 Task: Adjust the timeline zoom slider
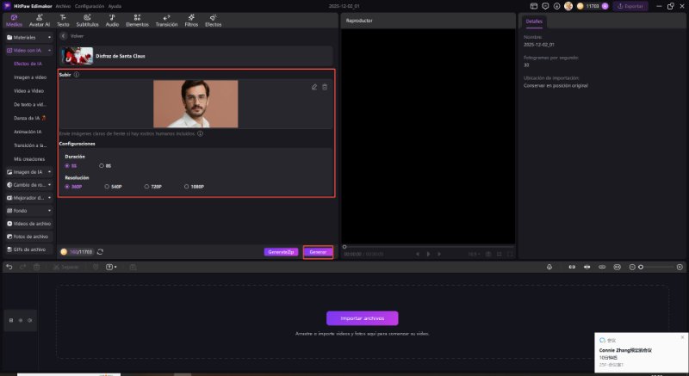coord(640,268)
